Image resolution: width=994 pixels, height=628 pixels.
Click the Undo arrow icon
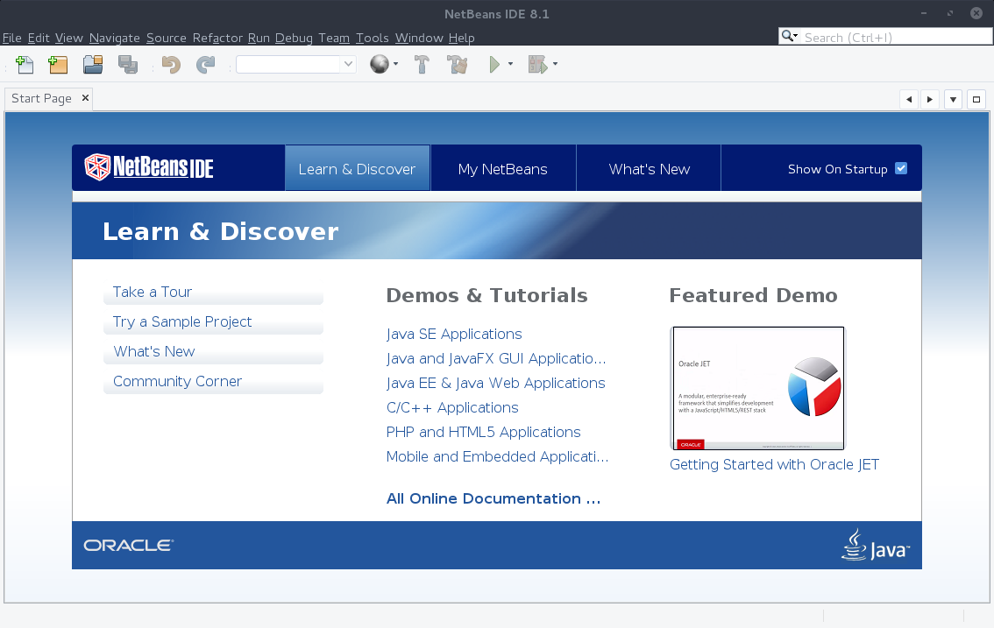pos(171,64)
